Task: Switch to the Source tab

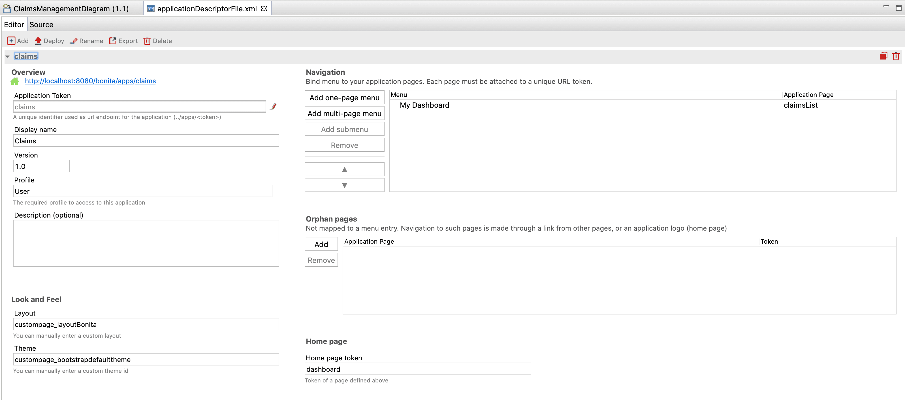Action: pyautogui.click(x=41, y=24)
